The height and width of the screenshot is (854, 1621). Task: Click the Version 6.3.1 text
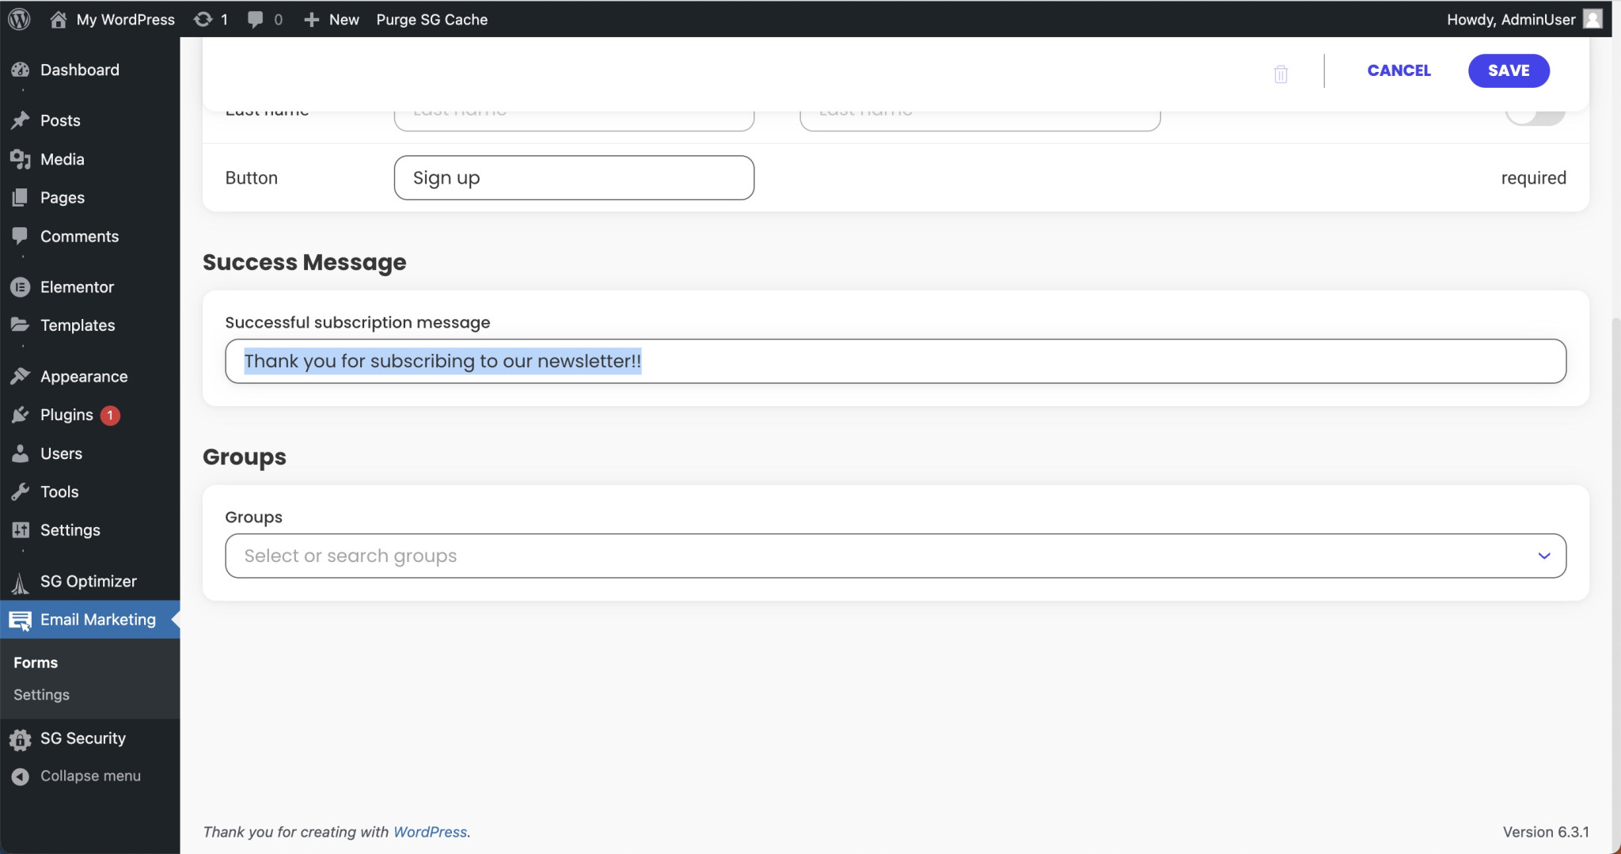point(1546,832)
